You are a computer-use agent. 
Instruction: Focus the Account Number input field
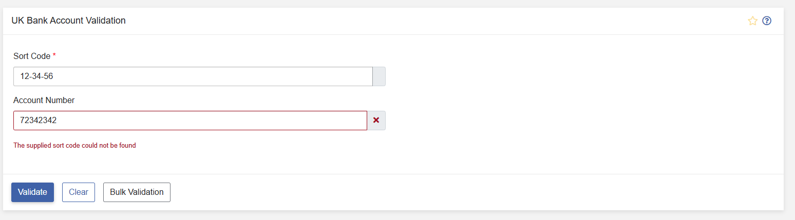(x=190, y=121)
